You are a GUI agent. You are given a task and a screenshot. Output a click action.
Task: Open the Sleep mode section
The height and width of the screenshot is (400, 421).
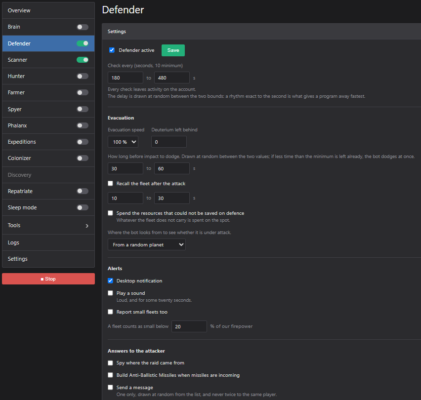point(22,207)
